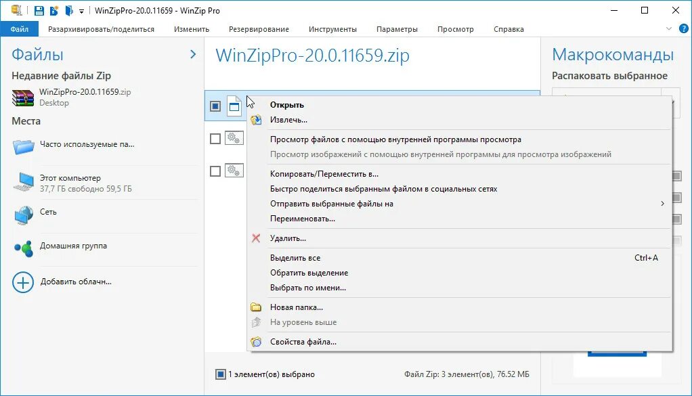Click the Макрокоманды panel heading

click(613, 54)
